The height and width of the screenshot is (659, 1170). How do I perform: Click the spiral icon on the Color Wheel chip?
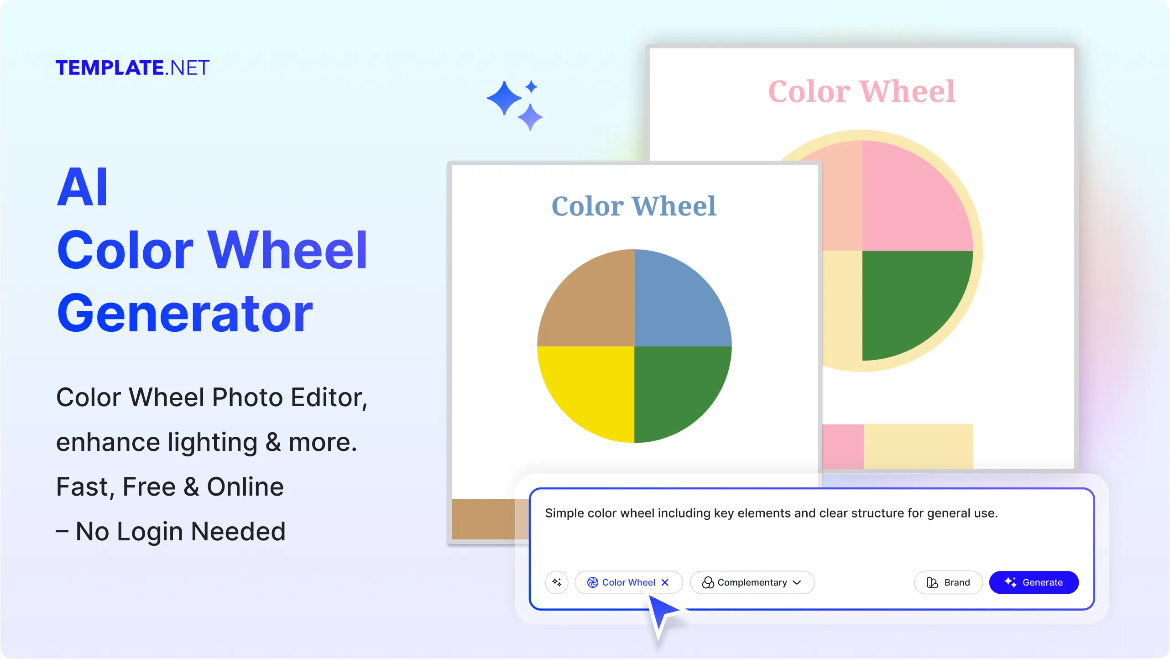pyautogui.click(x=592, y=582)
